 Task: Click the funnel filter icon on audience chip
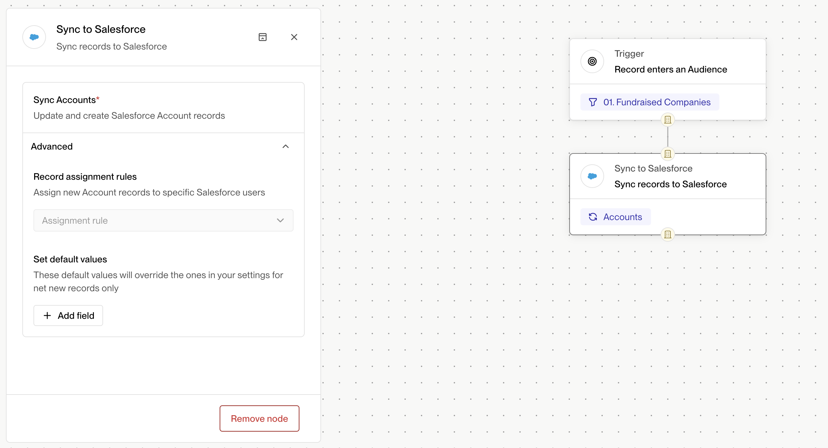point(593,102)
